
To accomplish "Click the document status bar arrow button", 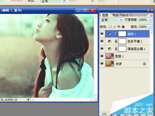I will tap(29, 100).
